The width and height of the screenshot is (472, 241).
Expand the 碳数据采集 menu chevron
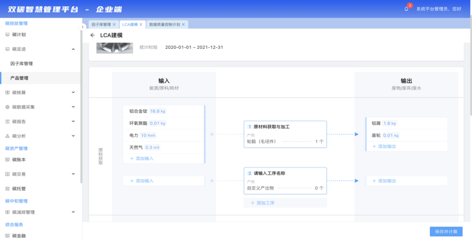click(x=73, y=107)
